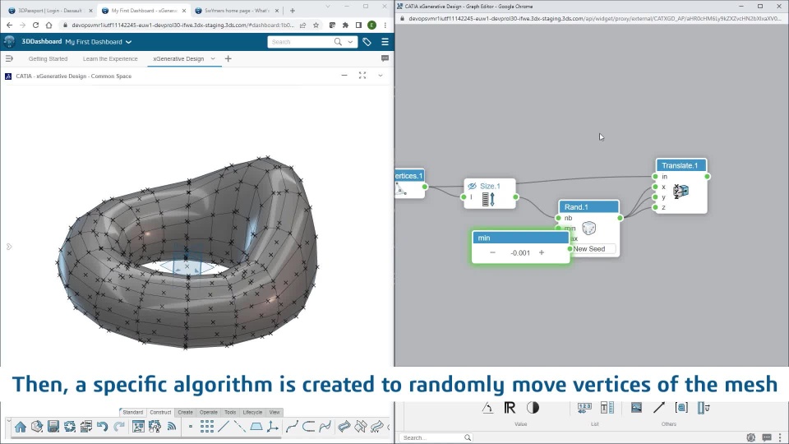Viewport: 789px width, 444px height.
Task: Undo the last action in CATIA
Action: coord(102,427)
